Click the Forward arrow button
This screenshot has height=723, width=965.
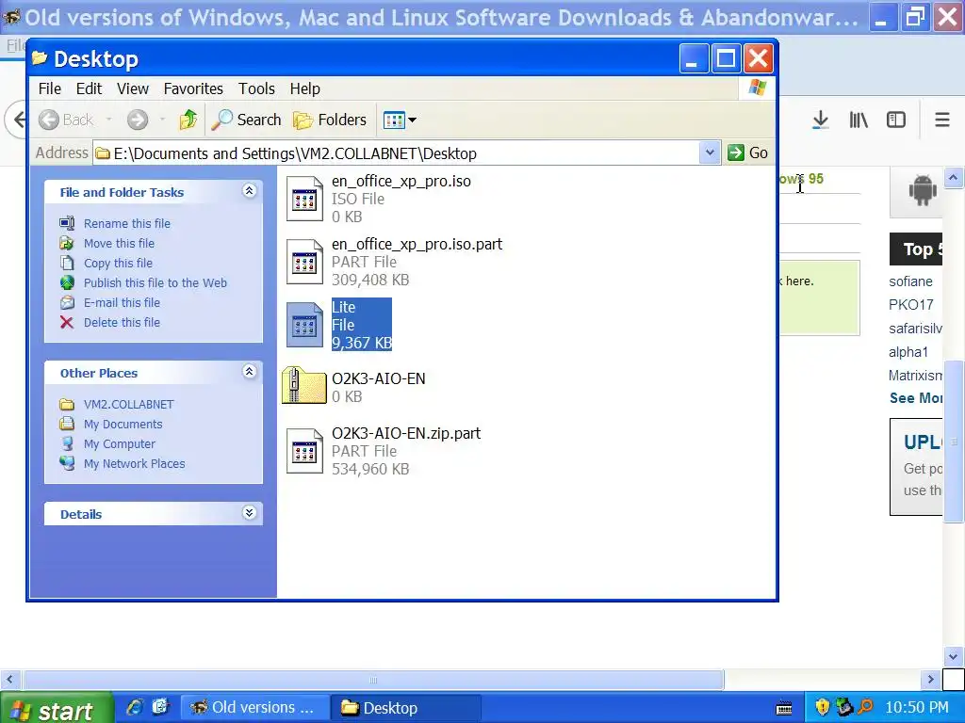coord(138,120)
